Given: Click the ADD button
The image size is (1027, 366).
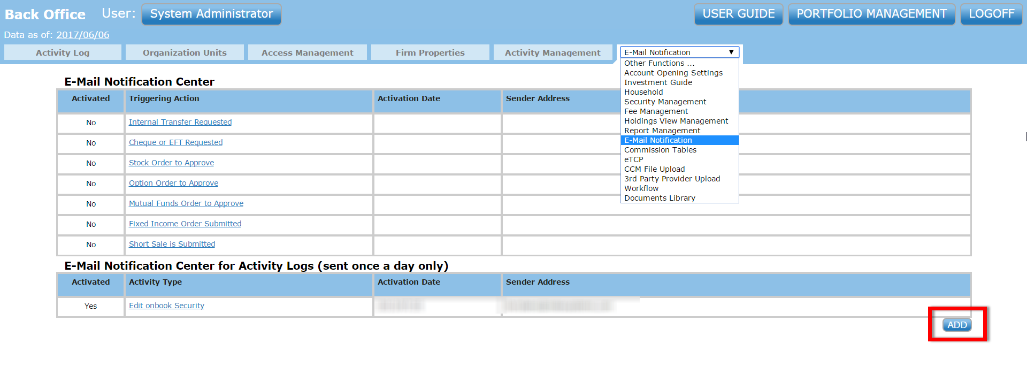Looking at the screenshot, I should 956,325.
